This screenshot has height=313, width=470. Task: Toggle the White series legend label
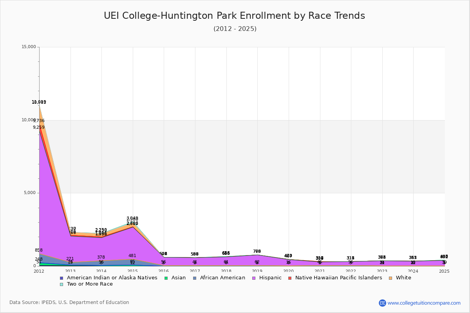404,278
